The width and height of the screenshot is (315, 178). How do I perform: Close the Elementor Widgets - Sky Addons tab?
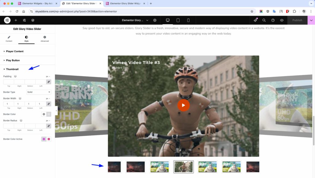56,3
